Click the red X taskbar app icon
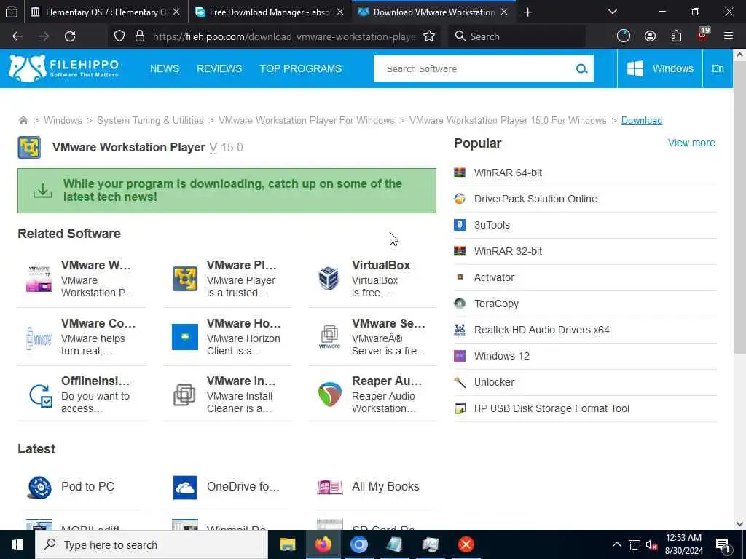This screenshot has width=746, height=559. (x=466, y=544)
